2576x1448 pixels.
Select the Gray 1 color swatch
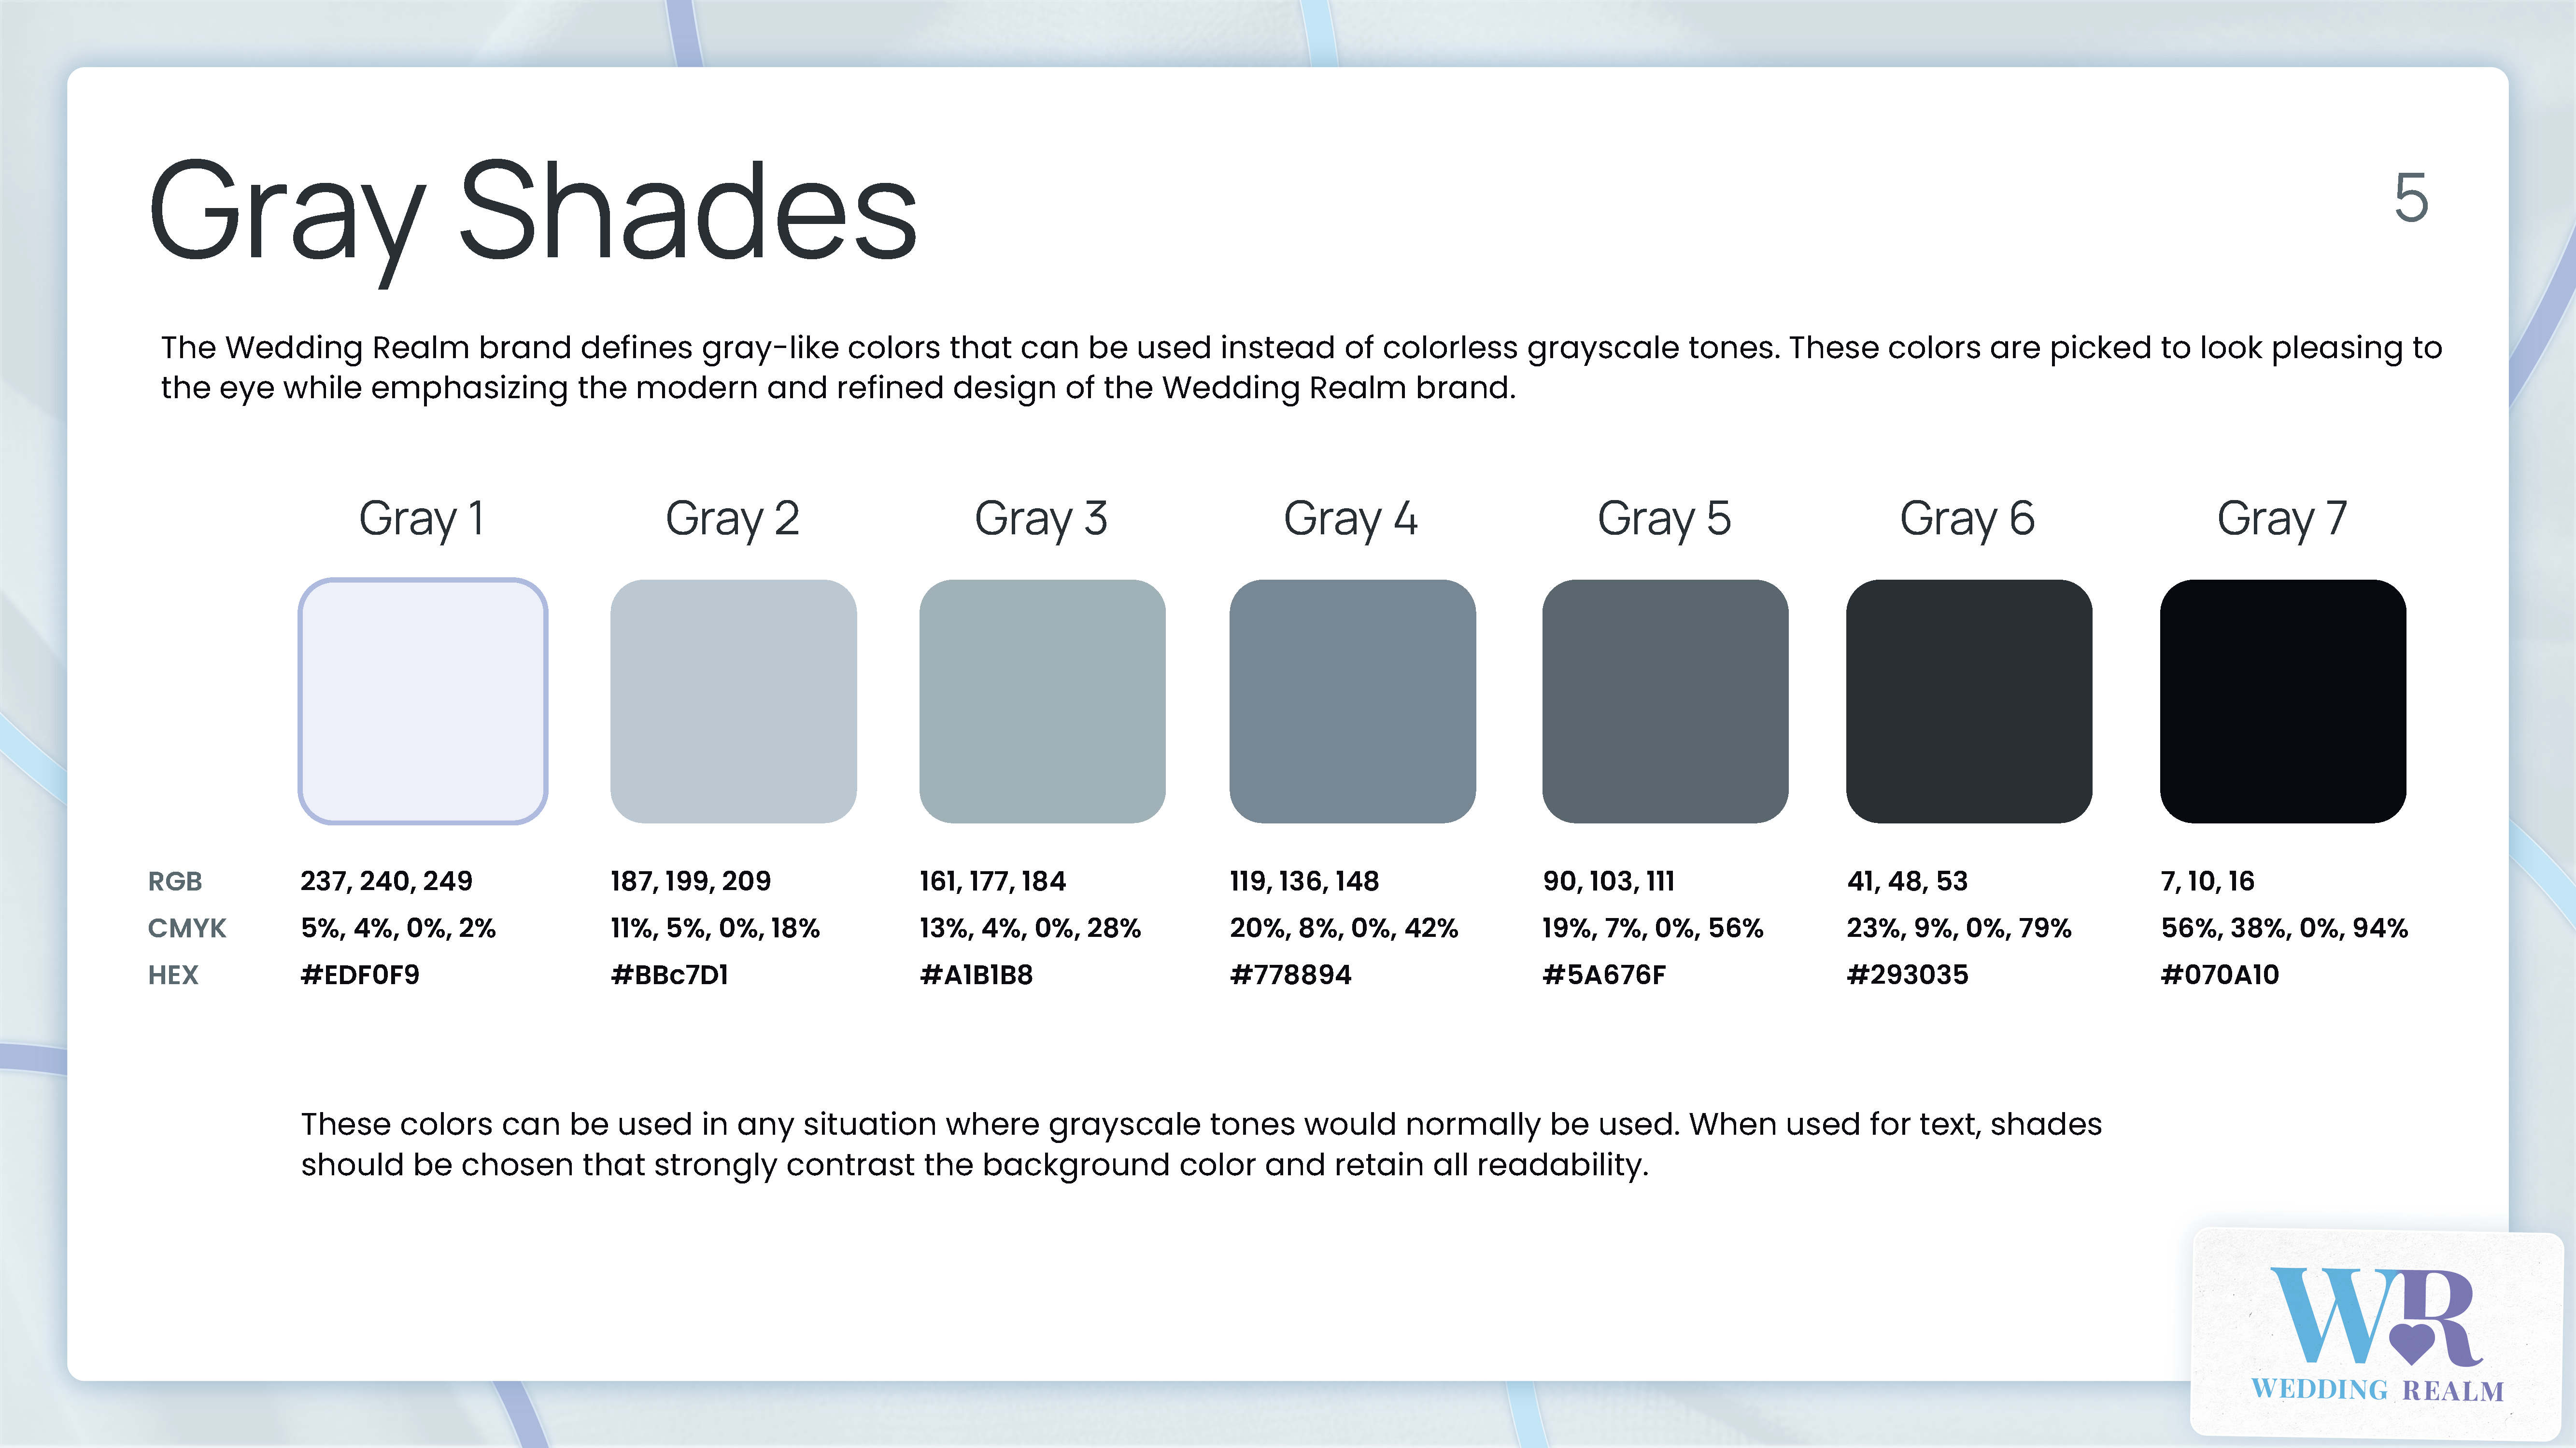point(423,701)
